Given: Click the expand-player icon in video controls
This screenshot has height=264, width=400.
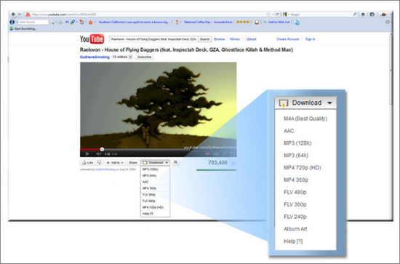Looking at the screenshot, I should [225, 153].
